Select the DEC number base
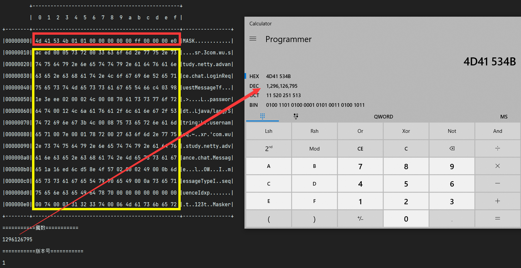This screenshot has width=521, height=268. pos(254,86)
